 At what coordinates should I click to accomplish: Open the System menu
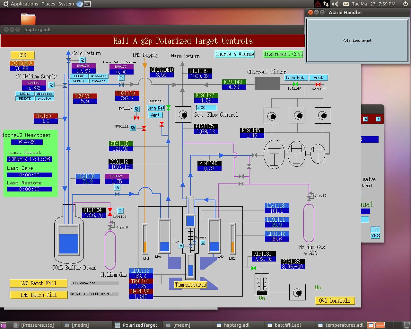coord(66,4)
